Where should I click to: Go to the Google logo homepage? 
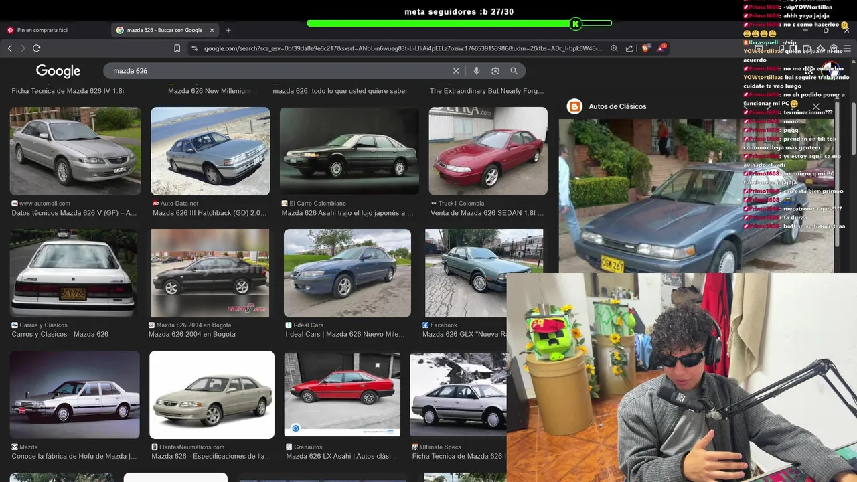tap(58, 71)
